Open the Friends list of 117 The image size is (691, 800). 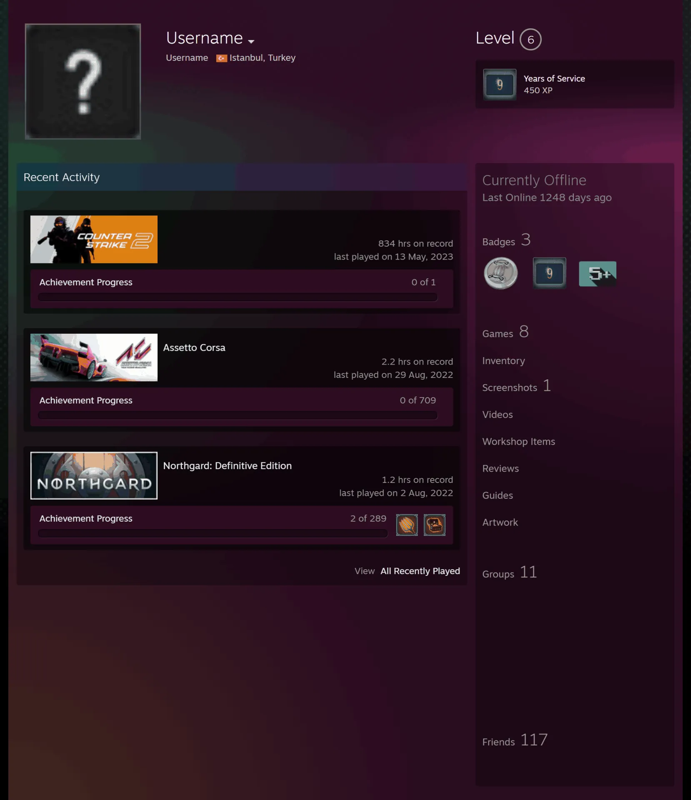coord(515,740)
